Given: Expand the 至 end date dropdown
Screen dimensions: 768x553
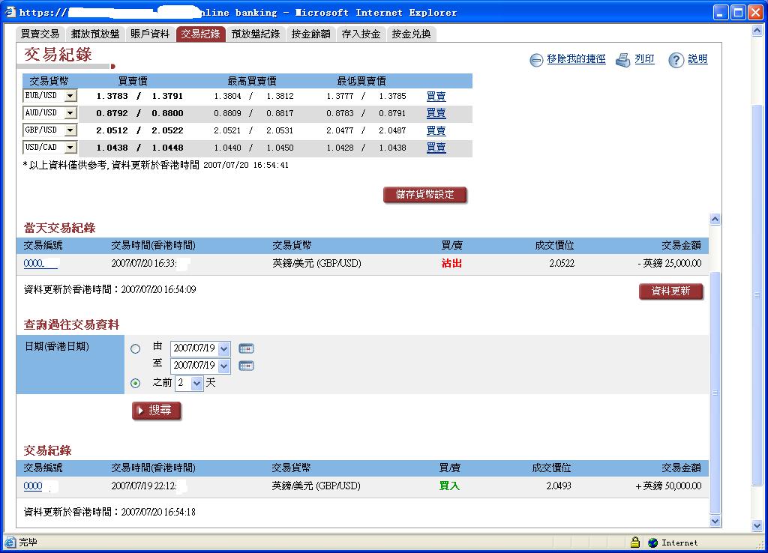Looking at the screenshot, I should [223, 366].
